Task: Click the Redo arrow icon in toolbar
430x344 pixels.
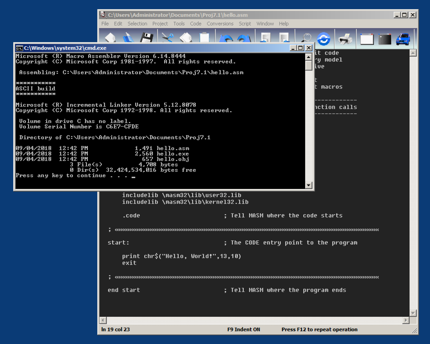Action: (244, 38)
